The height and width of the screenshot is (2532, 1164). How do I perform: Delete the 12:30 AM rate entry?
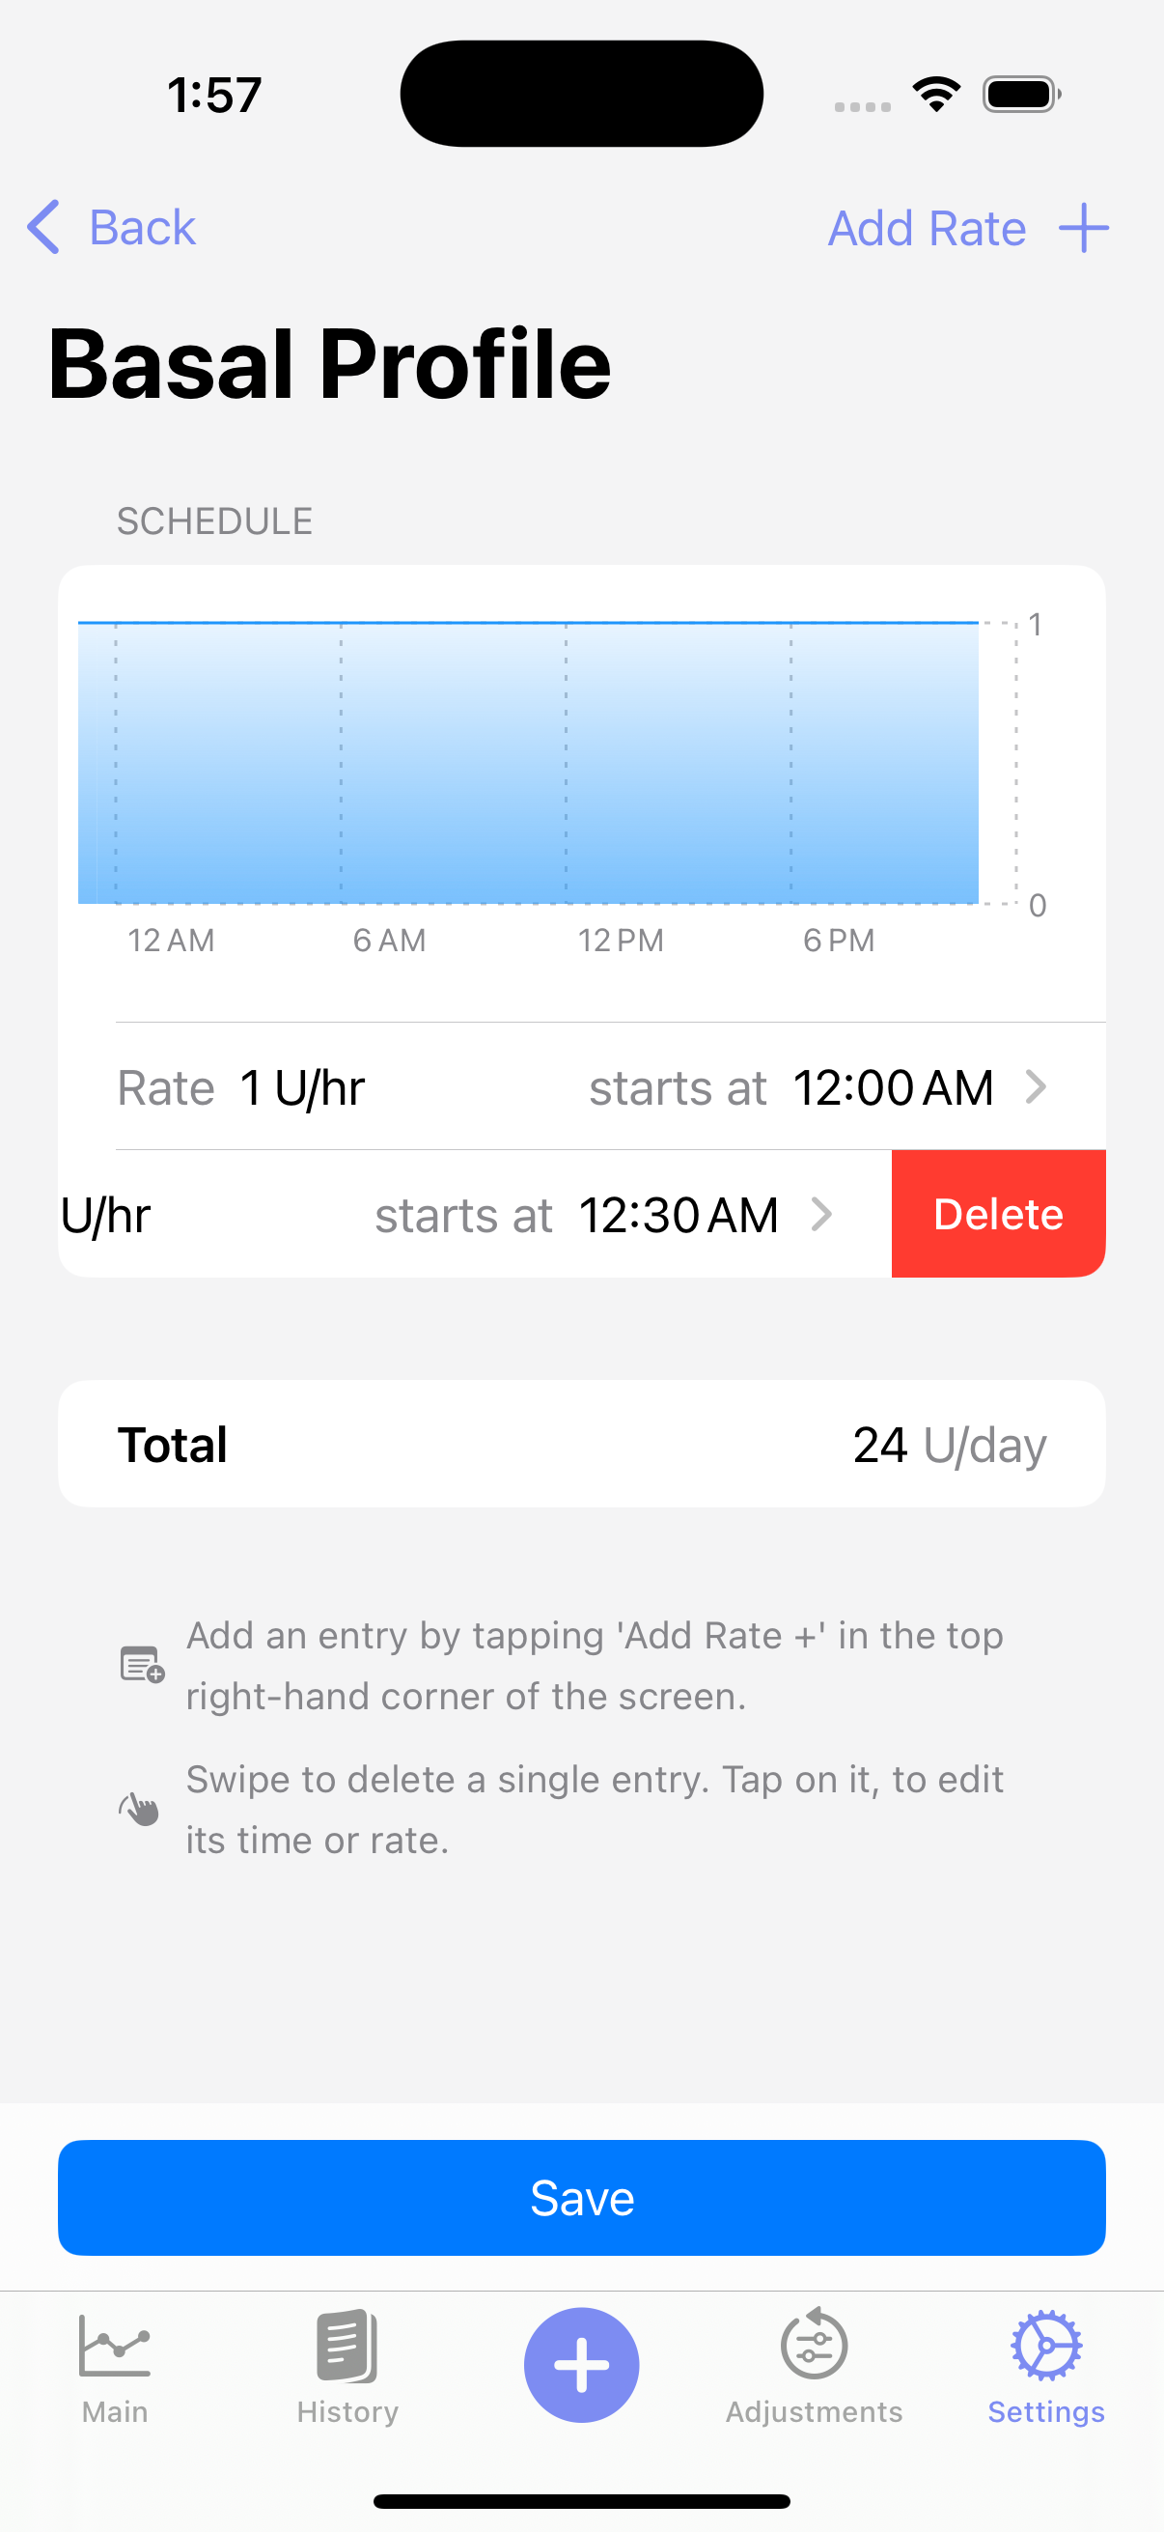[998, 1215]
